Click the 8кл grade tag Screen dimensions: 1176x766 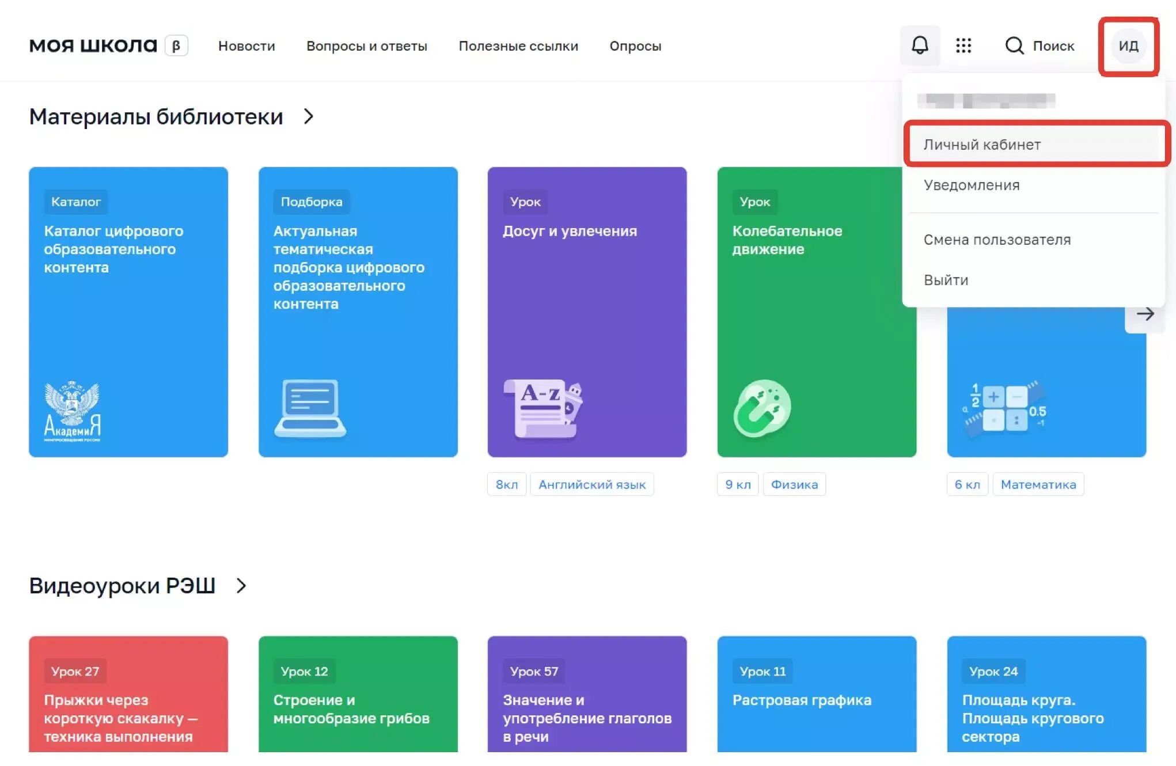point(507,484)
